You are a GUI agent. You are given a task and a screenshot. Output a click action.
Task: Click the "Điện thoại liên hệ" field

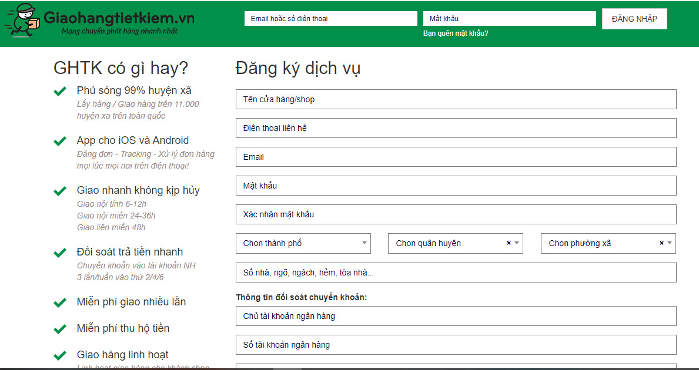456,127
